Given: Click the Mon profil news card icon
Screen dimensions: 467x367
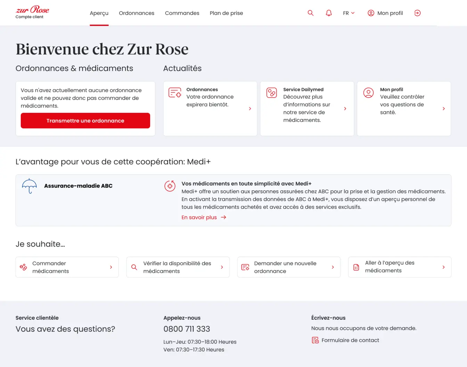Looking at the screenshot, I should click(x=368, y=93).
